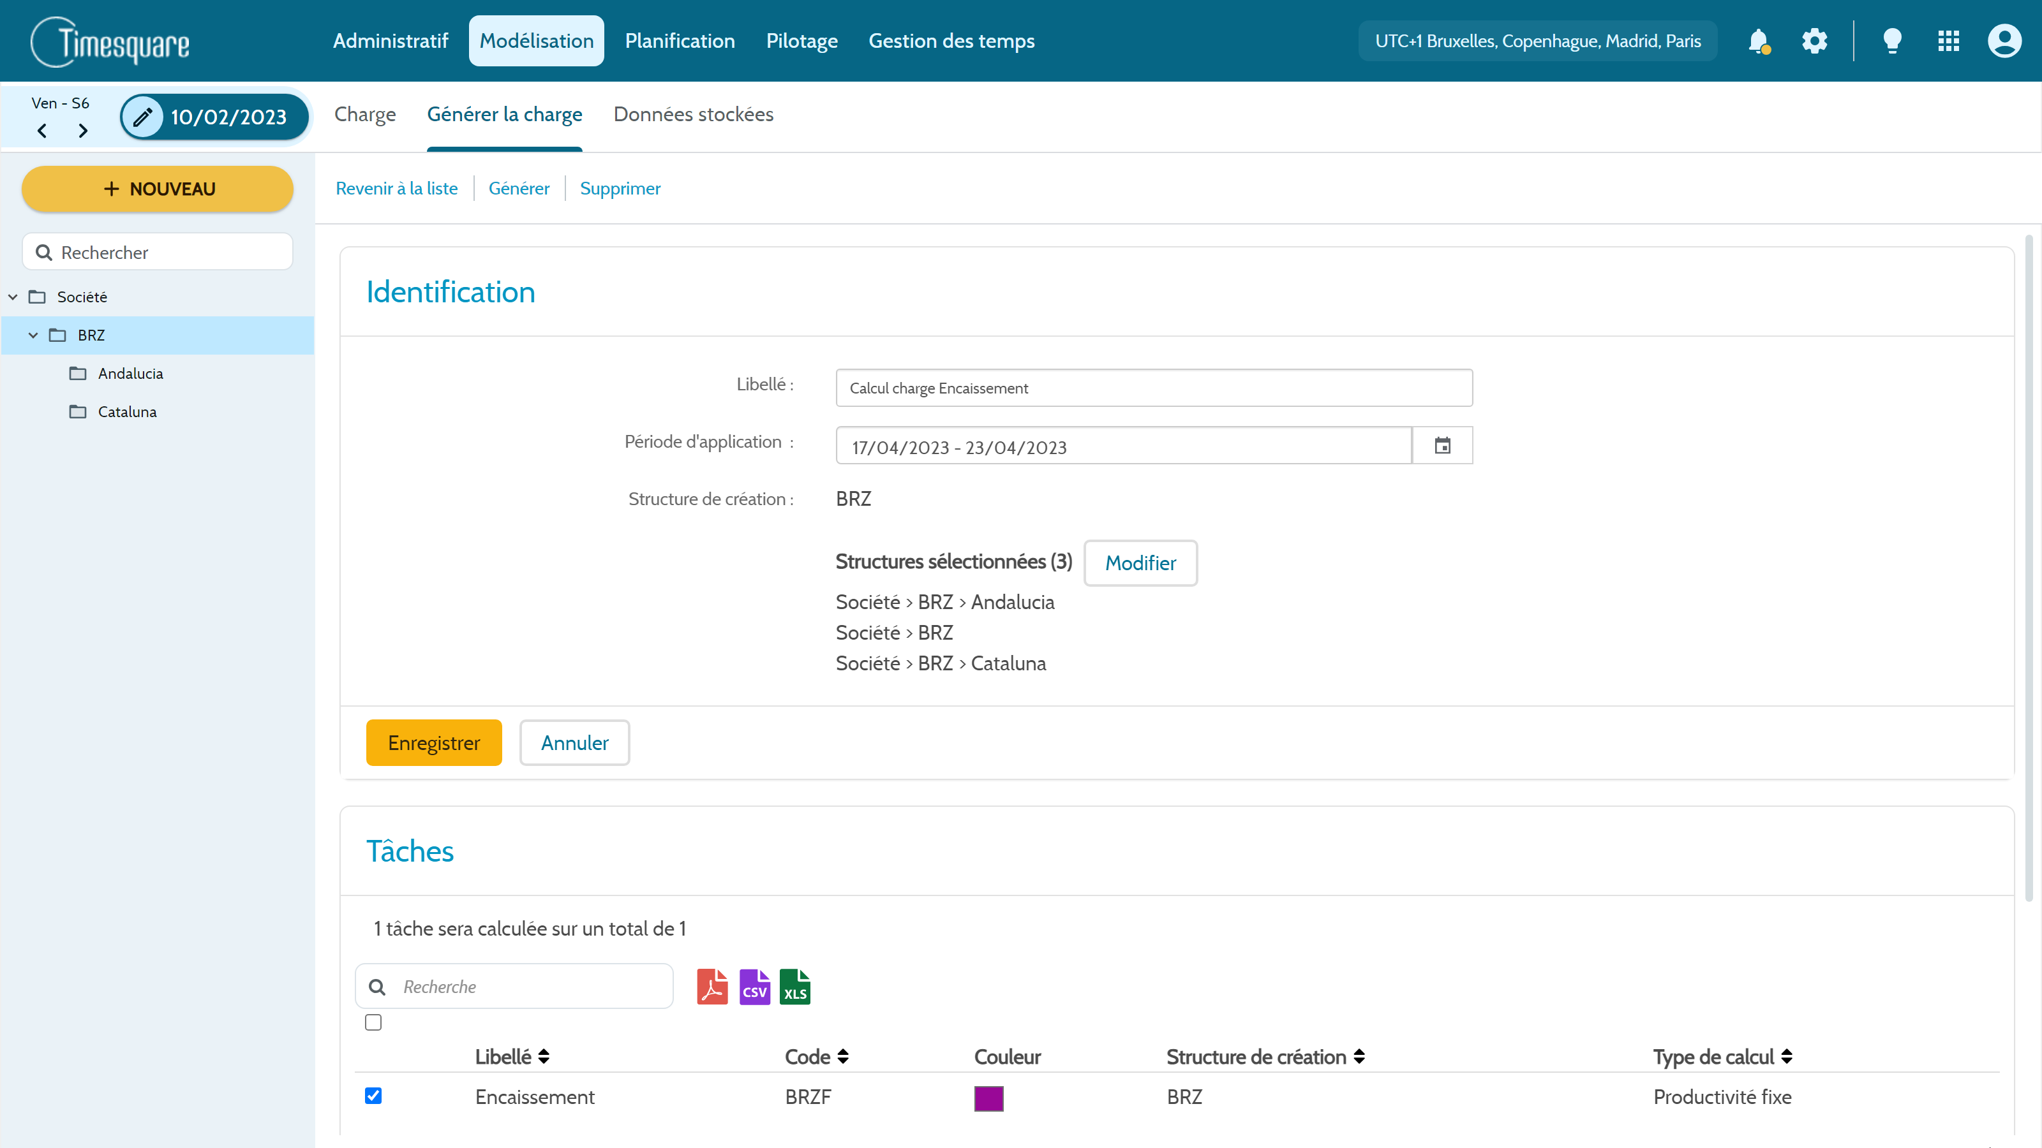Image resolution: width=2042 pixels, height=1148 pixels.
Task: Go to previous day arrow
Action: tap(42, 131)
